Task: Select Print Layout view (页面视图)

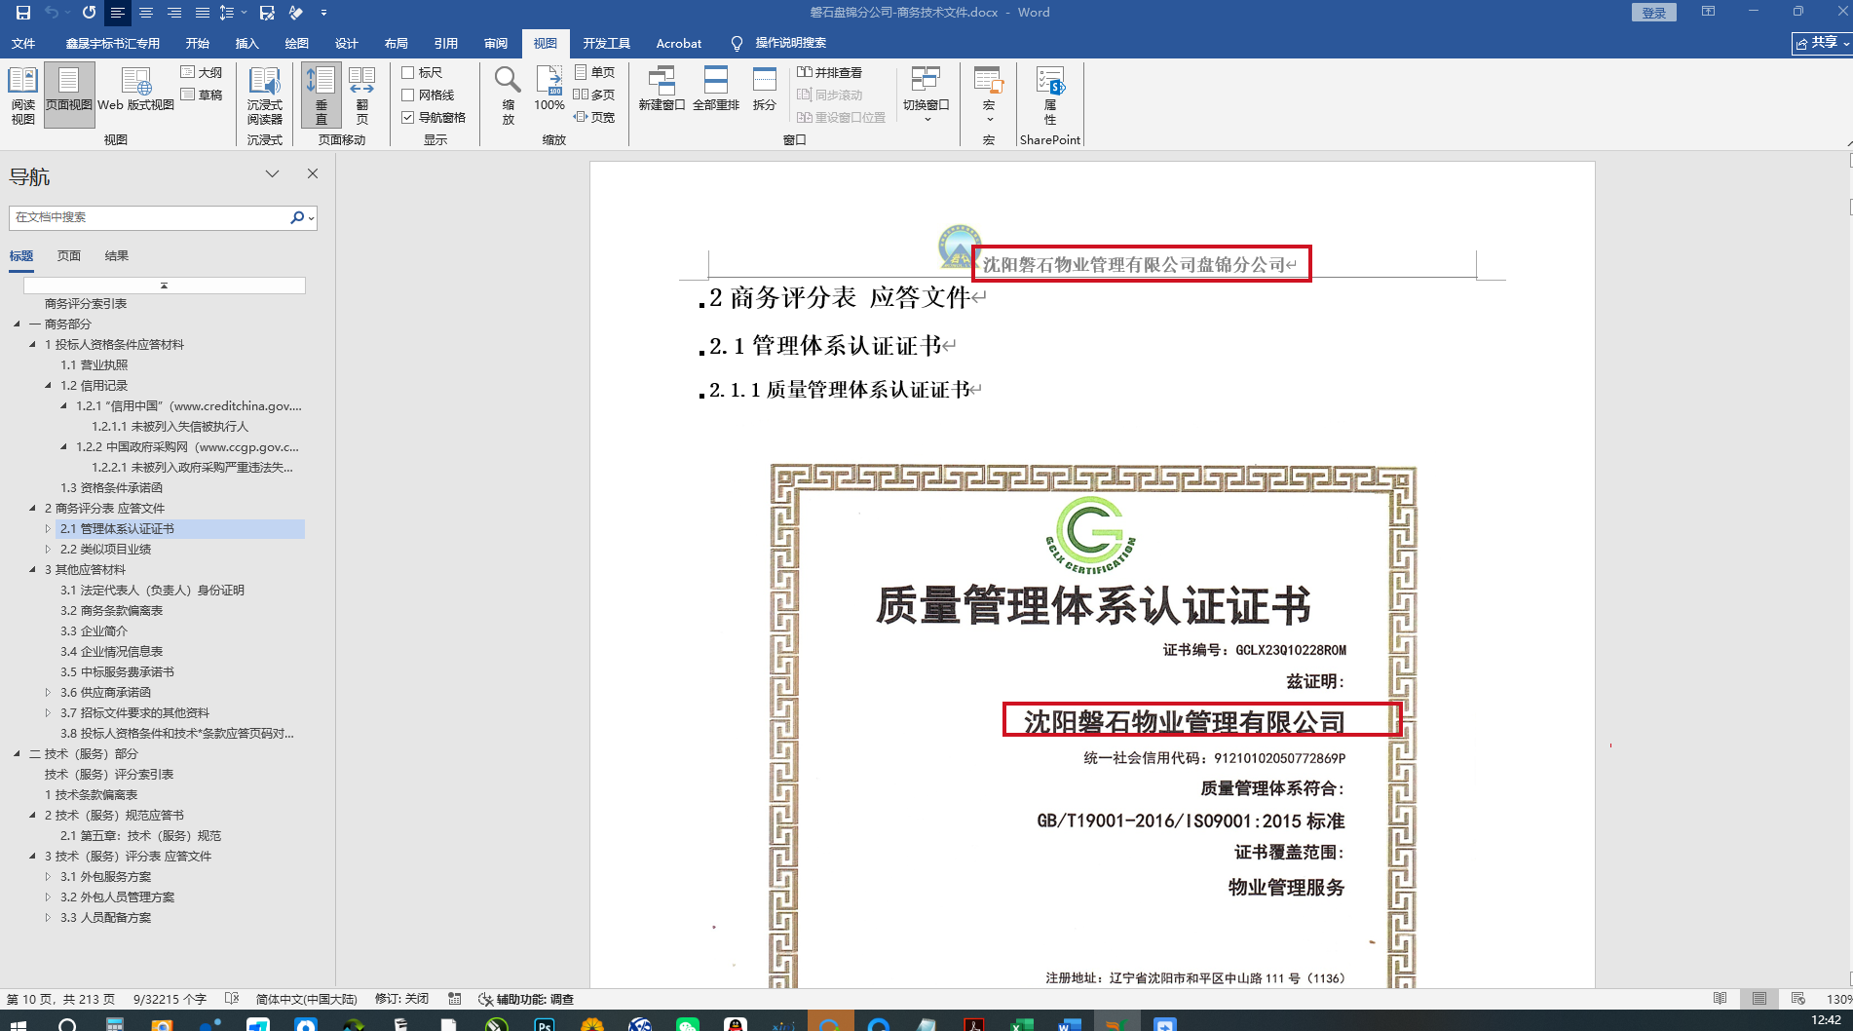Action: point(68,95)
